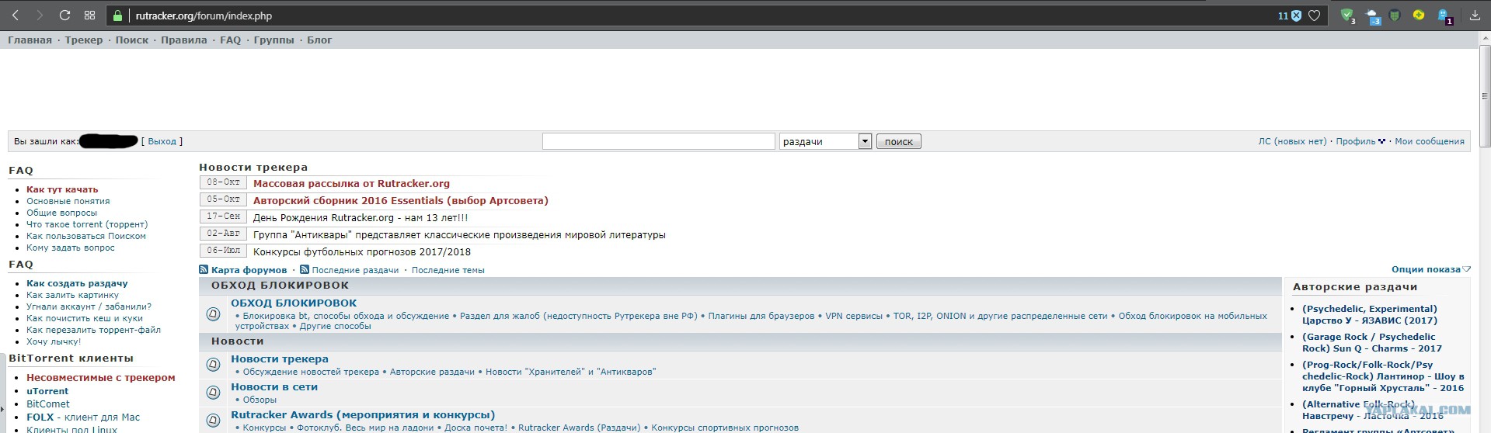This screenshot has height=433, width=1491.
Task: Open Плагины для браузеров subforum link
Action: pyautogui.click(x=761, y=316)
